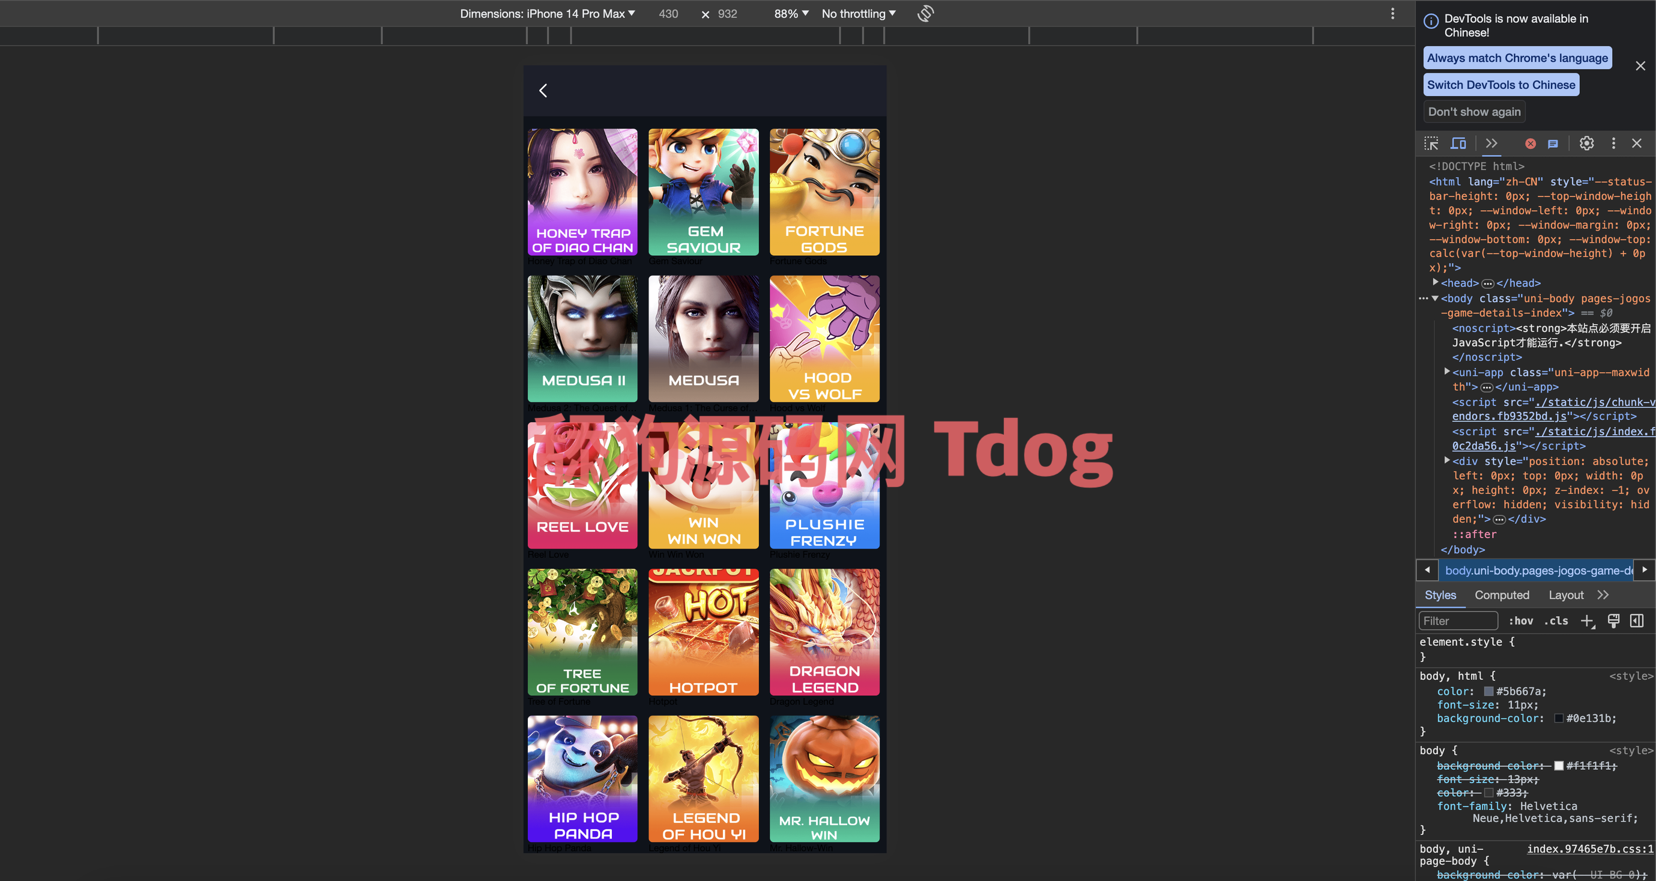This screenshot has width=1656, height=881.
Task: Open the Dimensions device dropdown
Action: click(x=547, y=13)
